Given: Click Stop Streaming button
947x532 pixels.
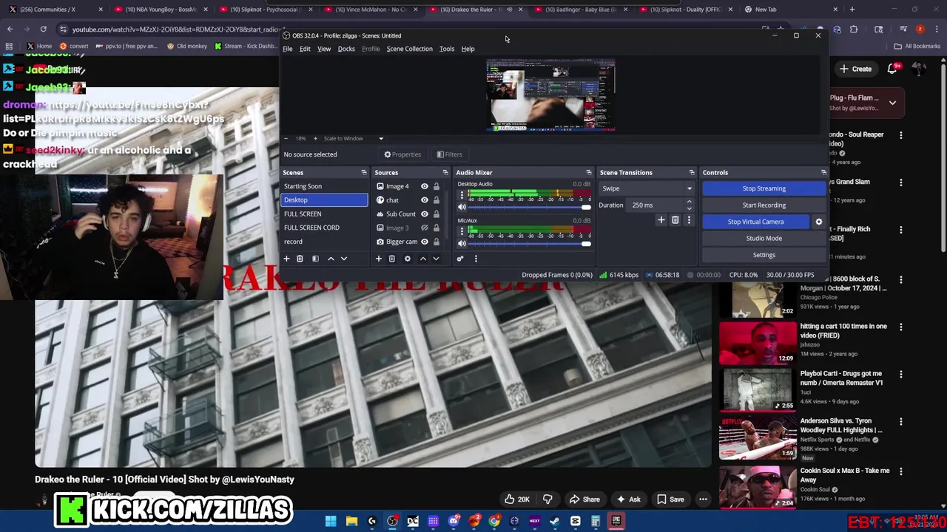Looking at the screenshot, I should [x=764, y=188].
